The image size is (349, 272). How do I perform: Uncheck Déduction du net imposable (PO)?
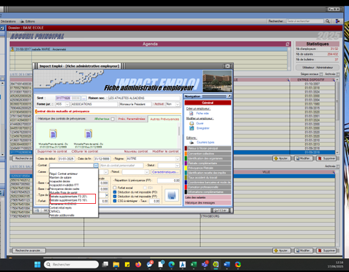point(115,192)
